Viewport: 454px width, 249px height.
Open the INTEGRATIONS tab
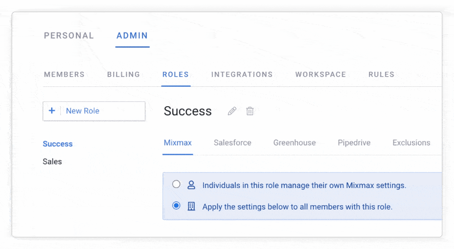tap(242, 74)
